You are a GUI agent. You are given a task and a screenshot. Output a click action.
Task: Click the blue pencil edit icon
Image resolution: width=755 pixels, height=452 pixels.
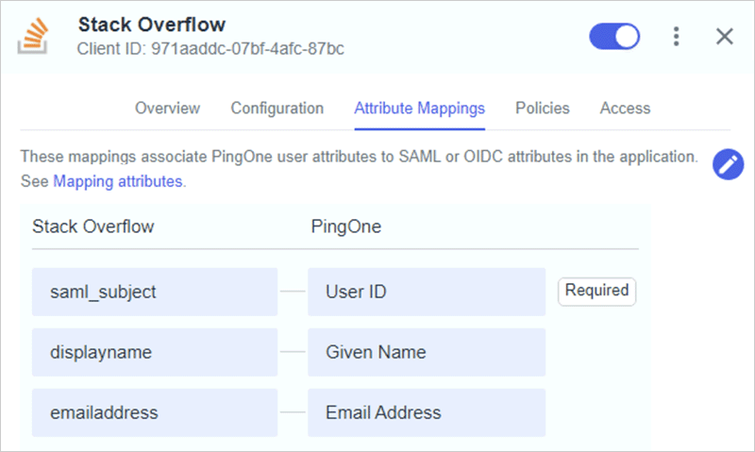(728, 163)
